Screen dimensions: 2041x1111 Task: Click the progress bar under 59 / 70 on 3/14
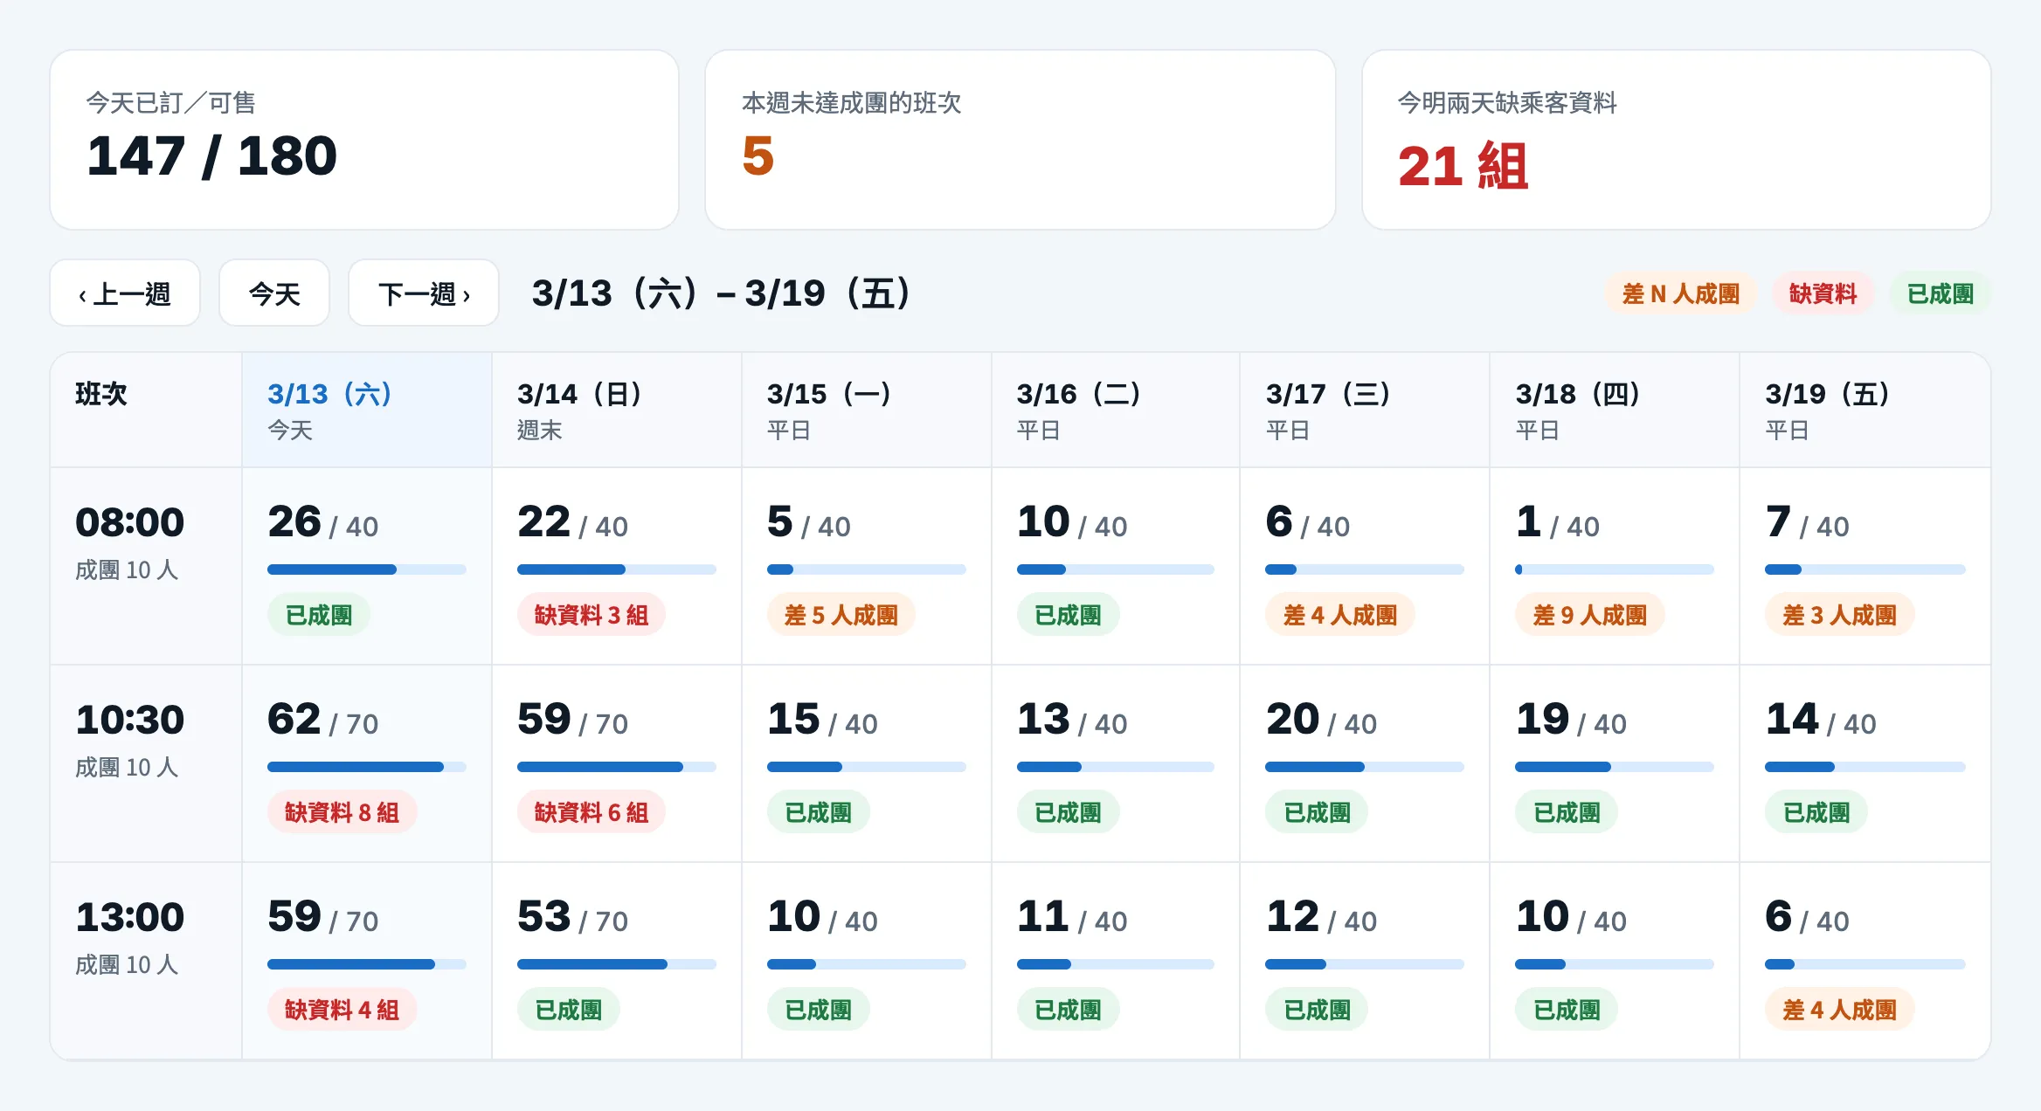coord(617,767)
